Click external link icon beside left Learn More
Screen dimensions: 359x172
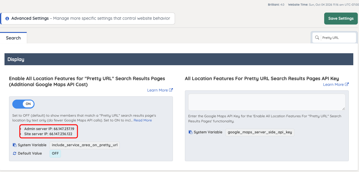coord(171,90)
